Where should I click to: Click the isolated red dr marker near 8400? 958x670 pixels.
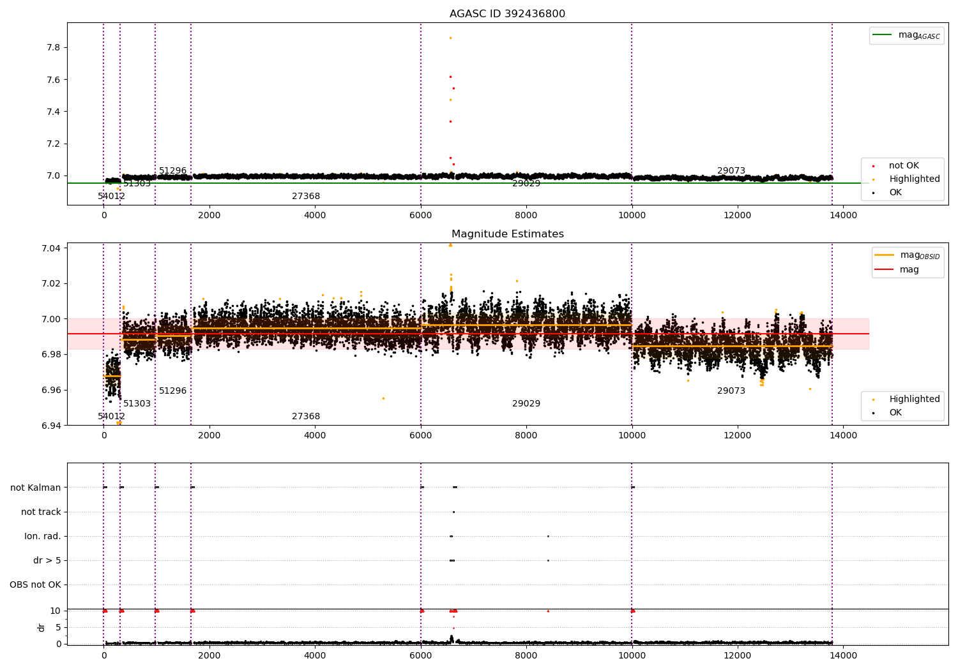(x=548, y=611)
